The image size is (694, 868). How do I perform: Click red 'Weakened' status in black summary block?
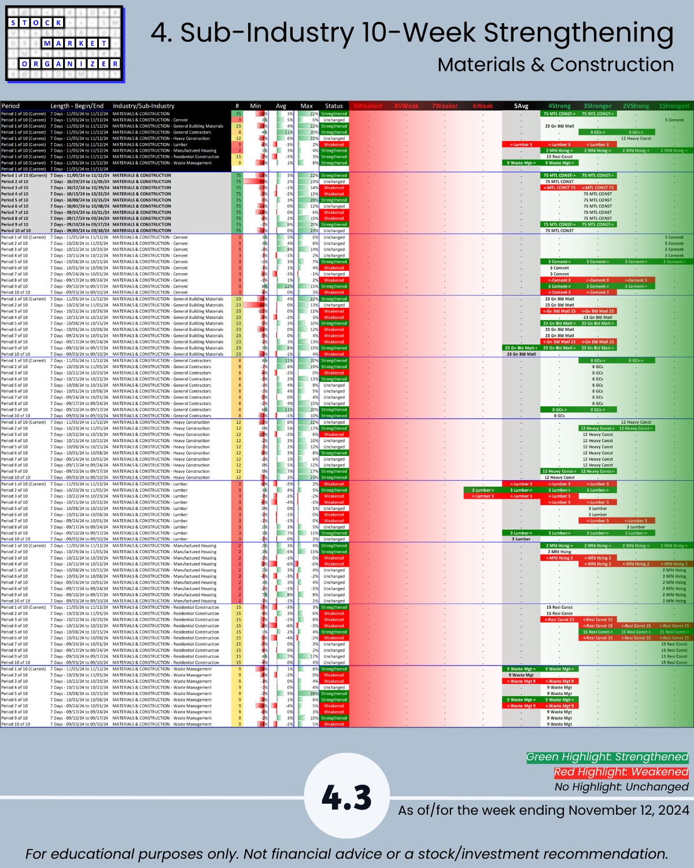click(x=334, y=145)
